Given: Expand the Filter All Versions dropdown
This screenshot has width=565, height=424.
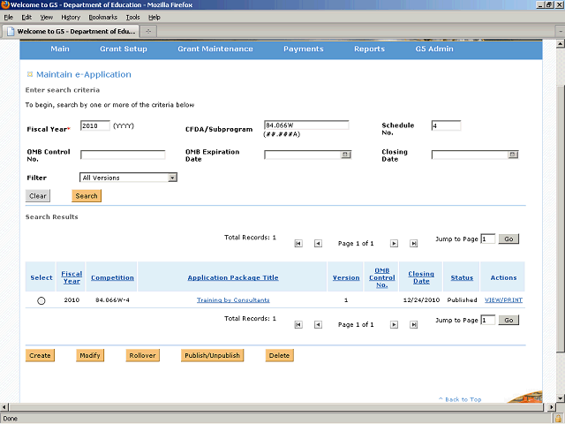Looking at the screenshot, I should click(x=172, y=178).
